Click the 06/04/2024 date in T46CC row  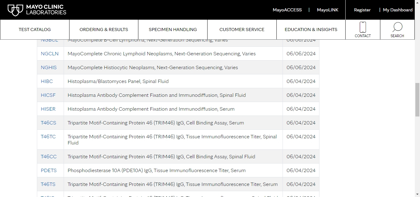tap(301, 157)
